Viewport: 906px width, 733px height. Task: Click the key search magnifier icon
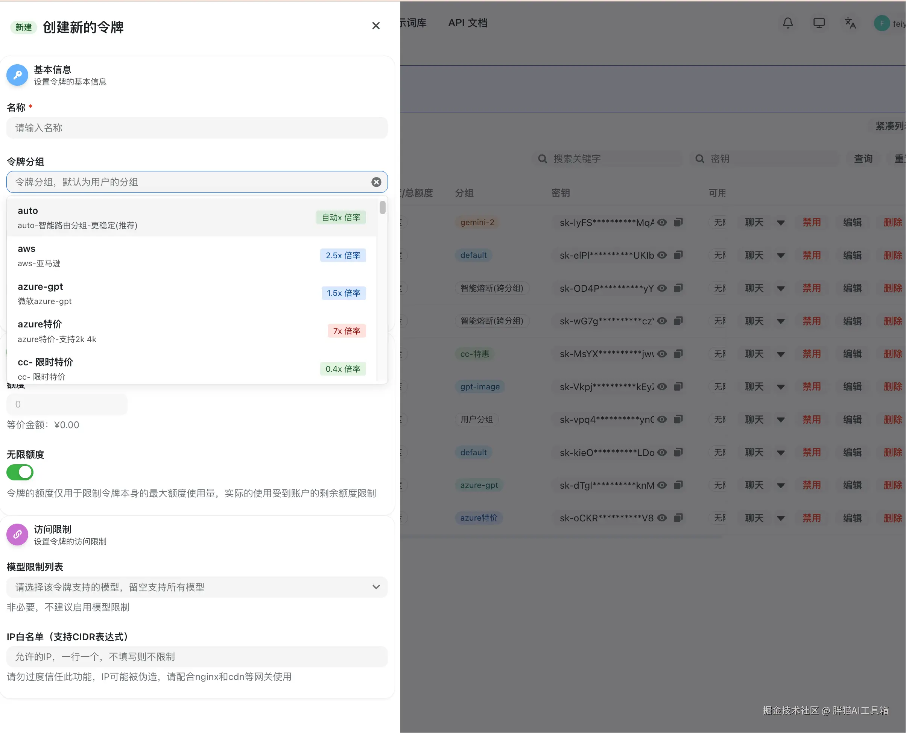[700, 159]
